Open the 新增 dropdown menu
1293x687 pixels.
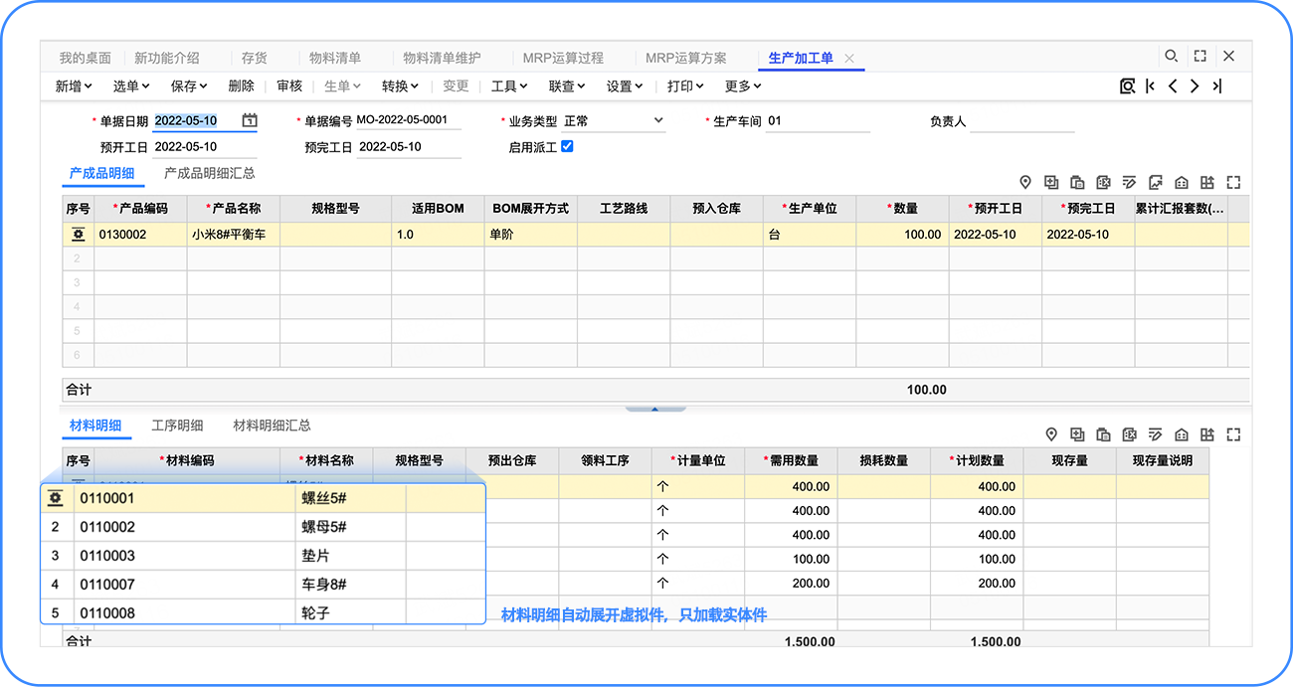[74, 86]
